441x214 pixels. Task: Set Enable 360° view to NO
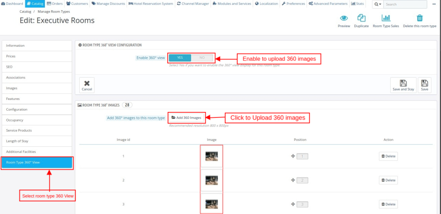[x=202, y=57]
